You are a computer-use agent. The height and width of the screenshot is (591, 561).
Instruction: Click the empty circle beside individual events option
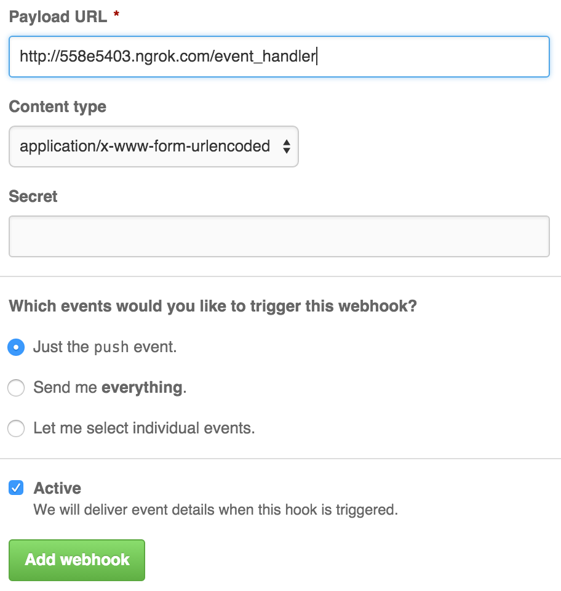click(x=16, y=428)
